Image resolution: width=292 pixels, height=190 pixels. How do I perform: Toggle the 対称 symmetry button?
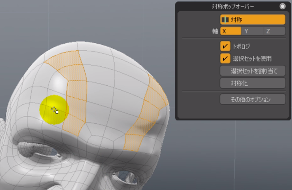(x=253, y=19)
